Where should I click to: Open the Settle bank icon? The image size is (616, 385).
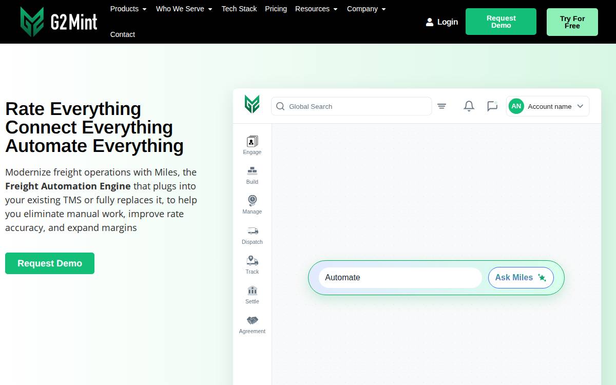pos(252,291)
